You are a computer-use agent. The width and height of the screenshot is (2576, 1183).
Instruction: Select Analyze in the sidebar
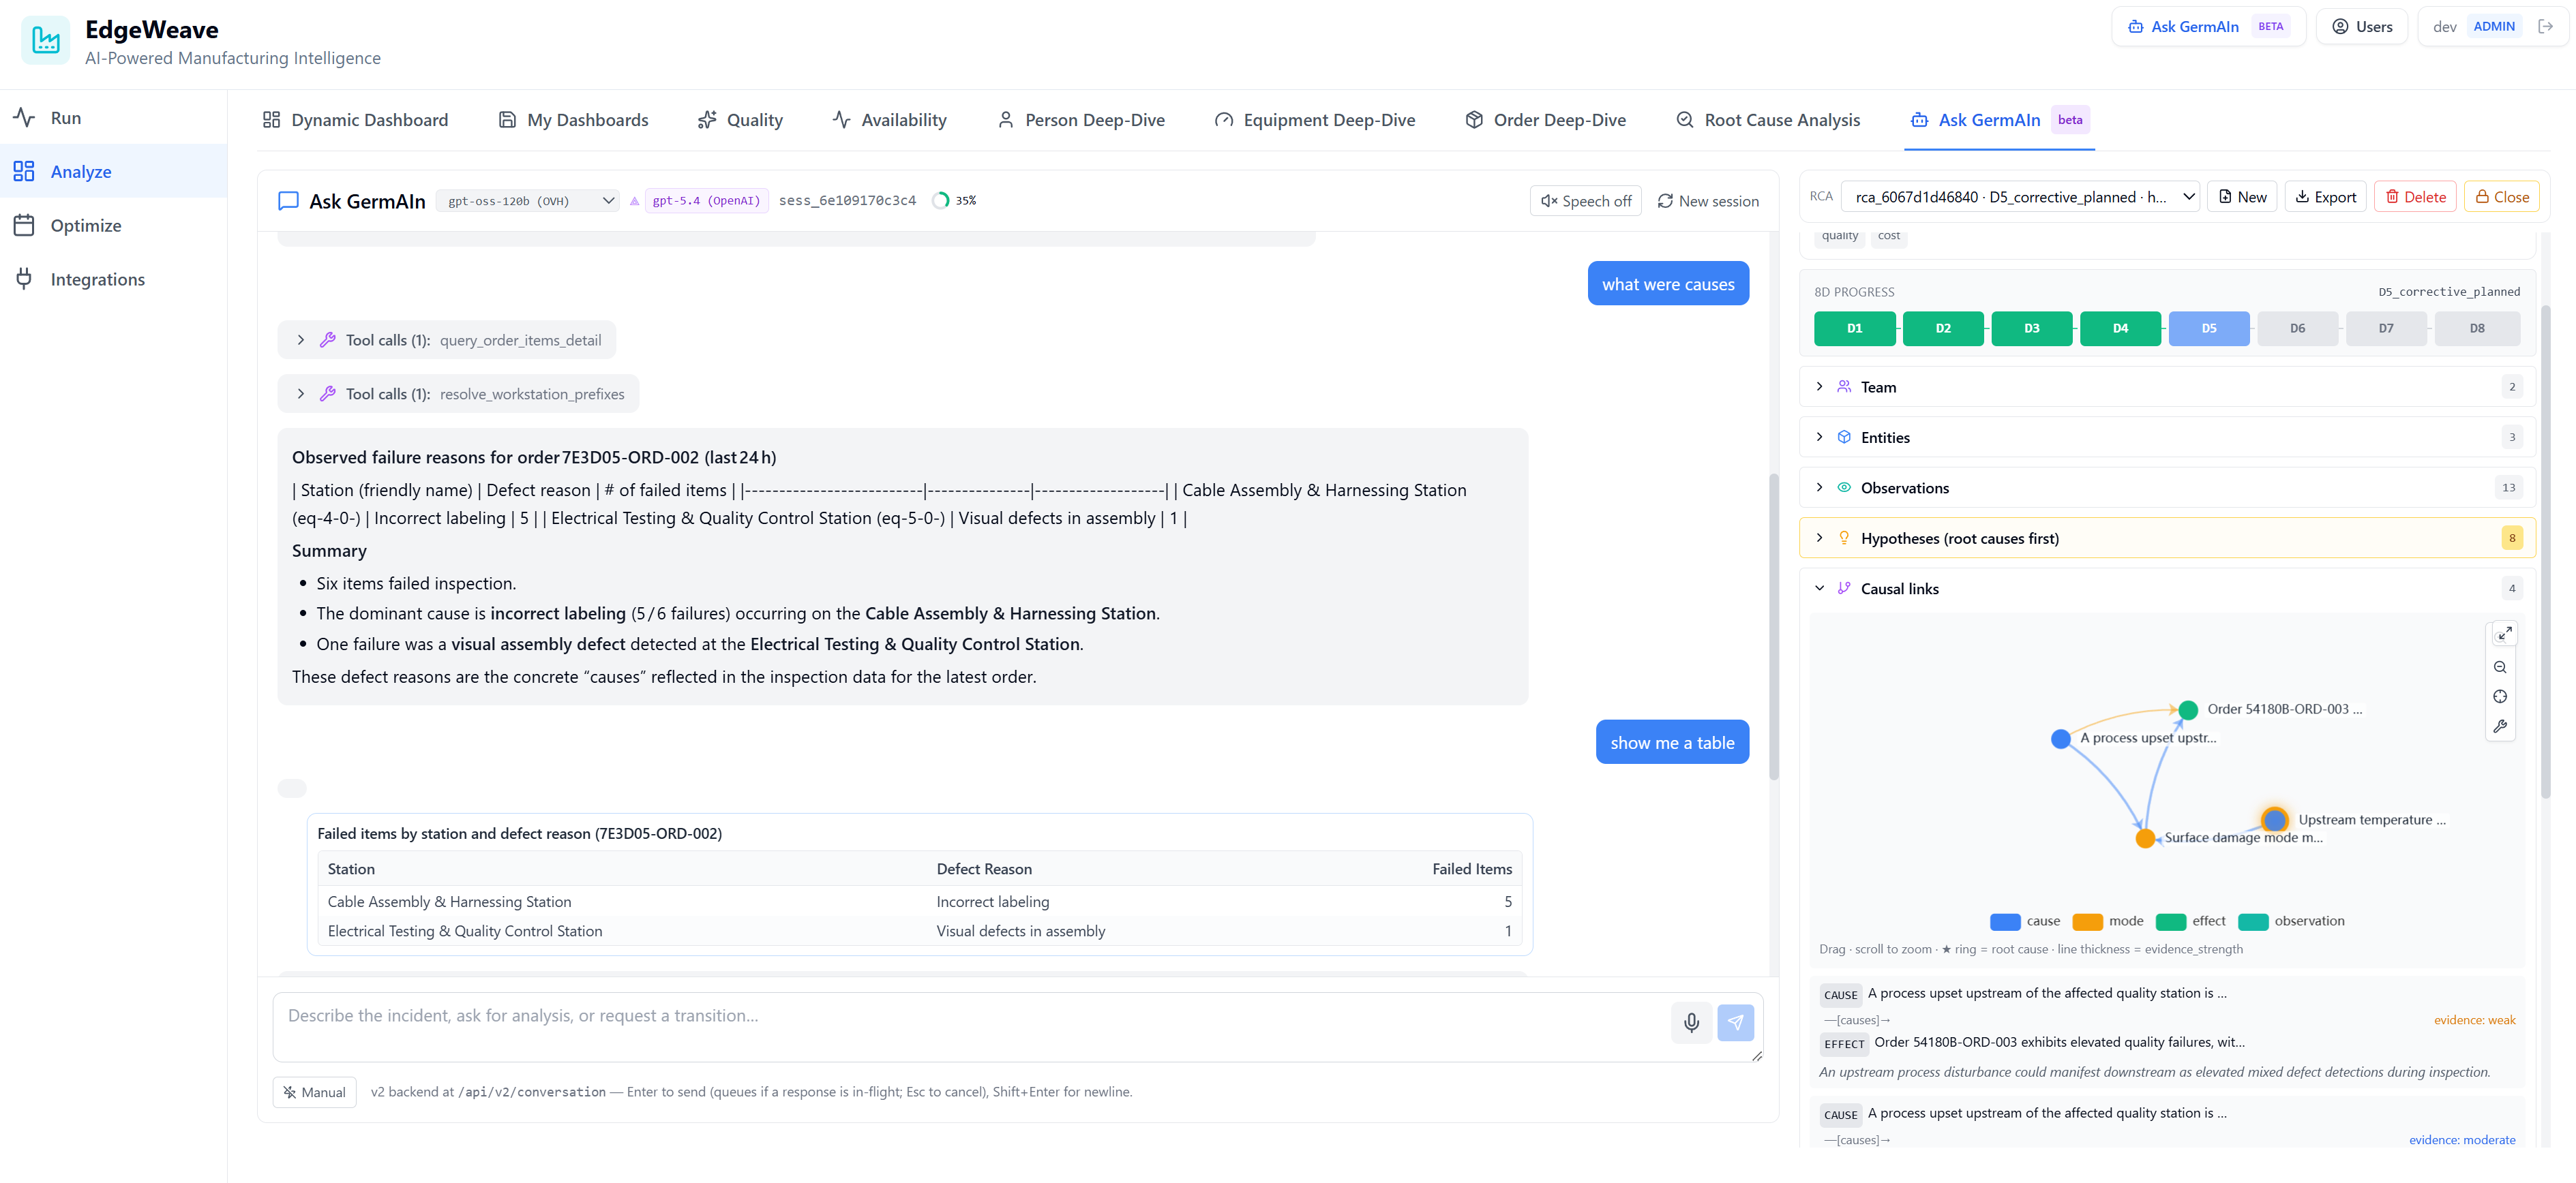[113, 171]
